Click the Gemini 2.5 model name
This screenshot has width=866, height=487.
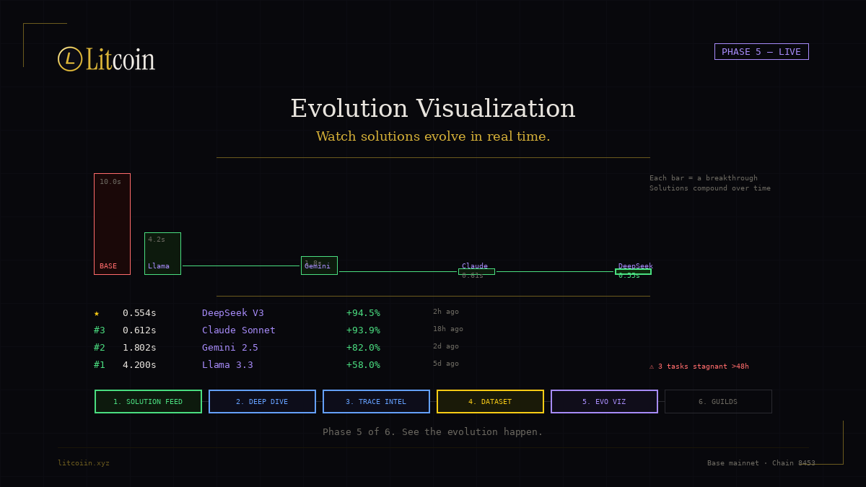click(x=230, y=348)
